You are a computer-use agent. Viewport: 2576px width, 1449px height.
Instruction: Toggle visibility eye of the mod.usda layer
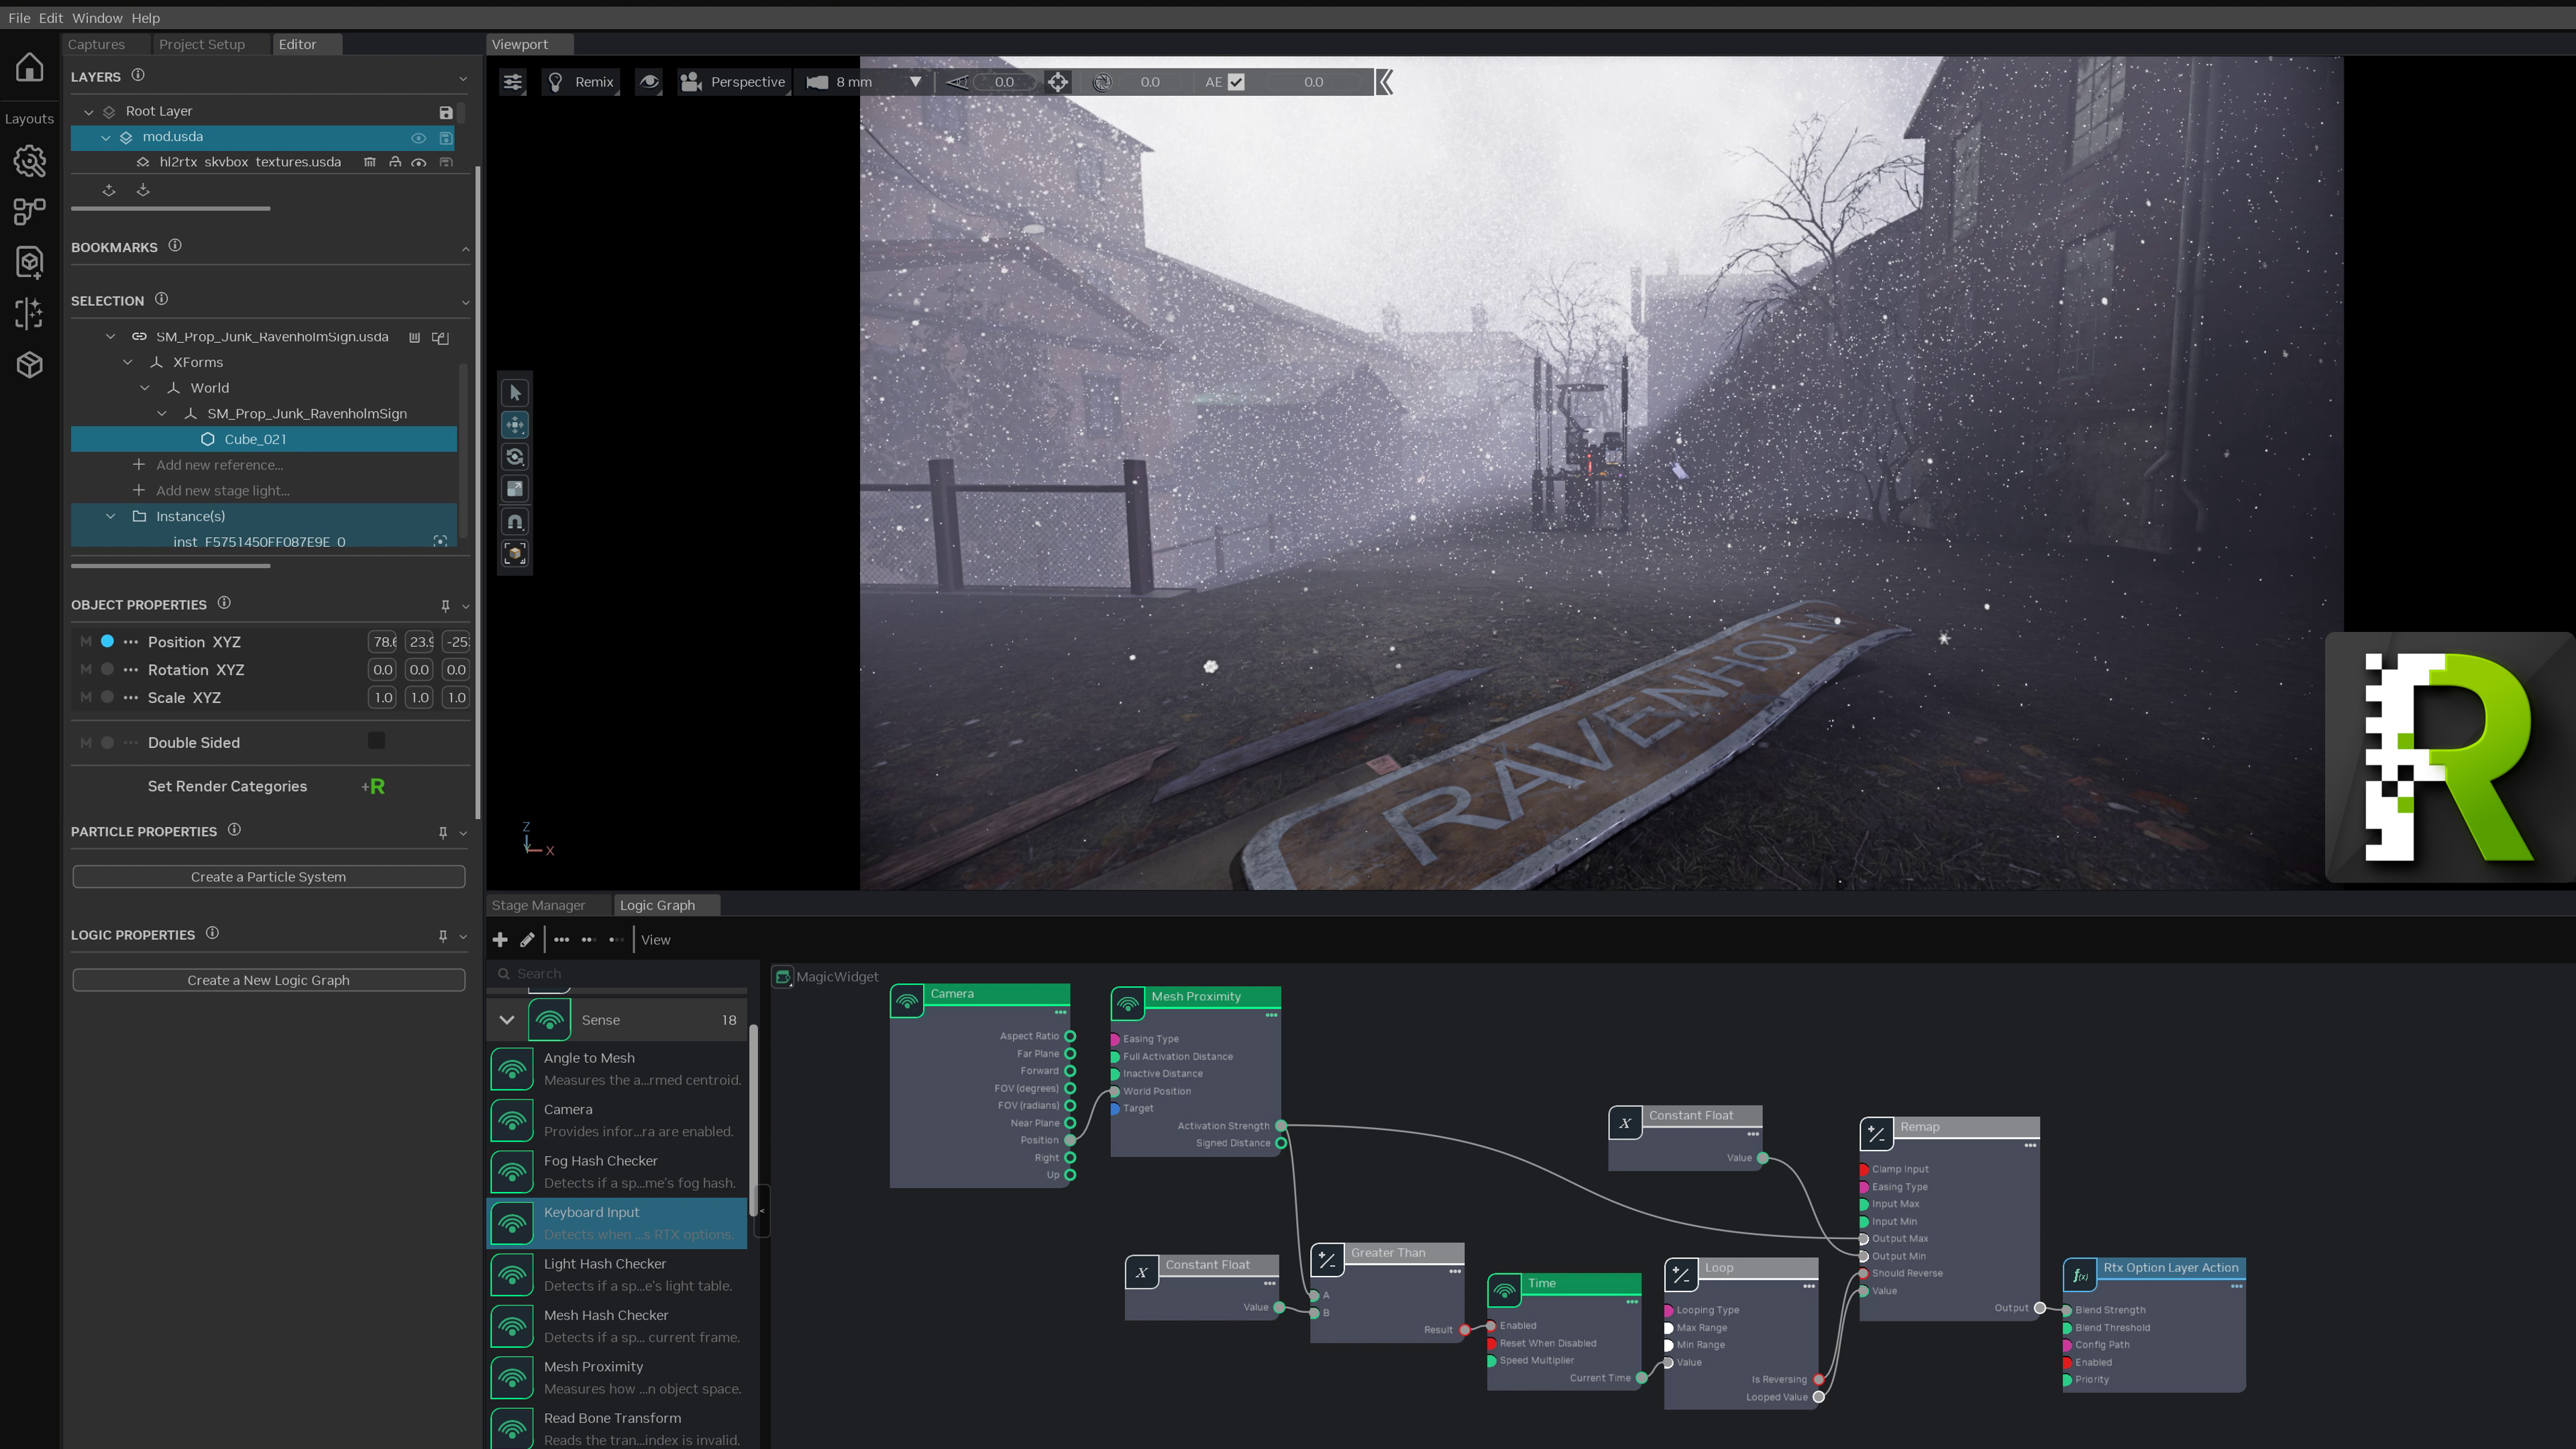[419, 138]
